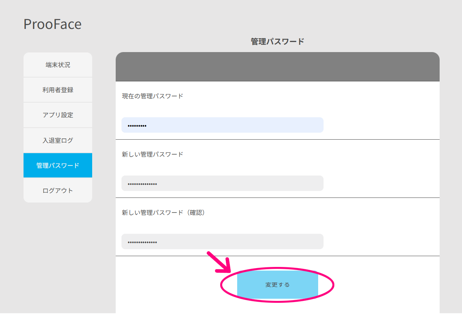Click the 新しい管理パスワード（確認） input field
Image resolution: width=462 pixels, height=314 pixels.
pos(223,241)
